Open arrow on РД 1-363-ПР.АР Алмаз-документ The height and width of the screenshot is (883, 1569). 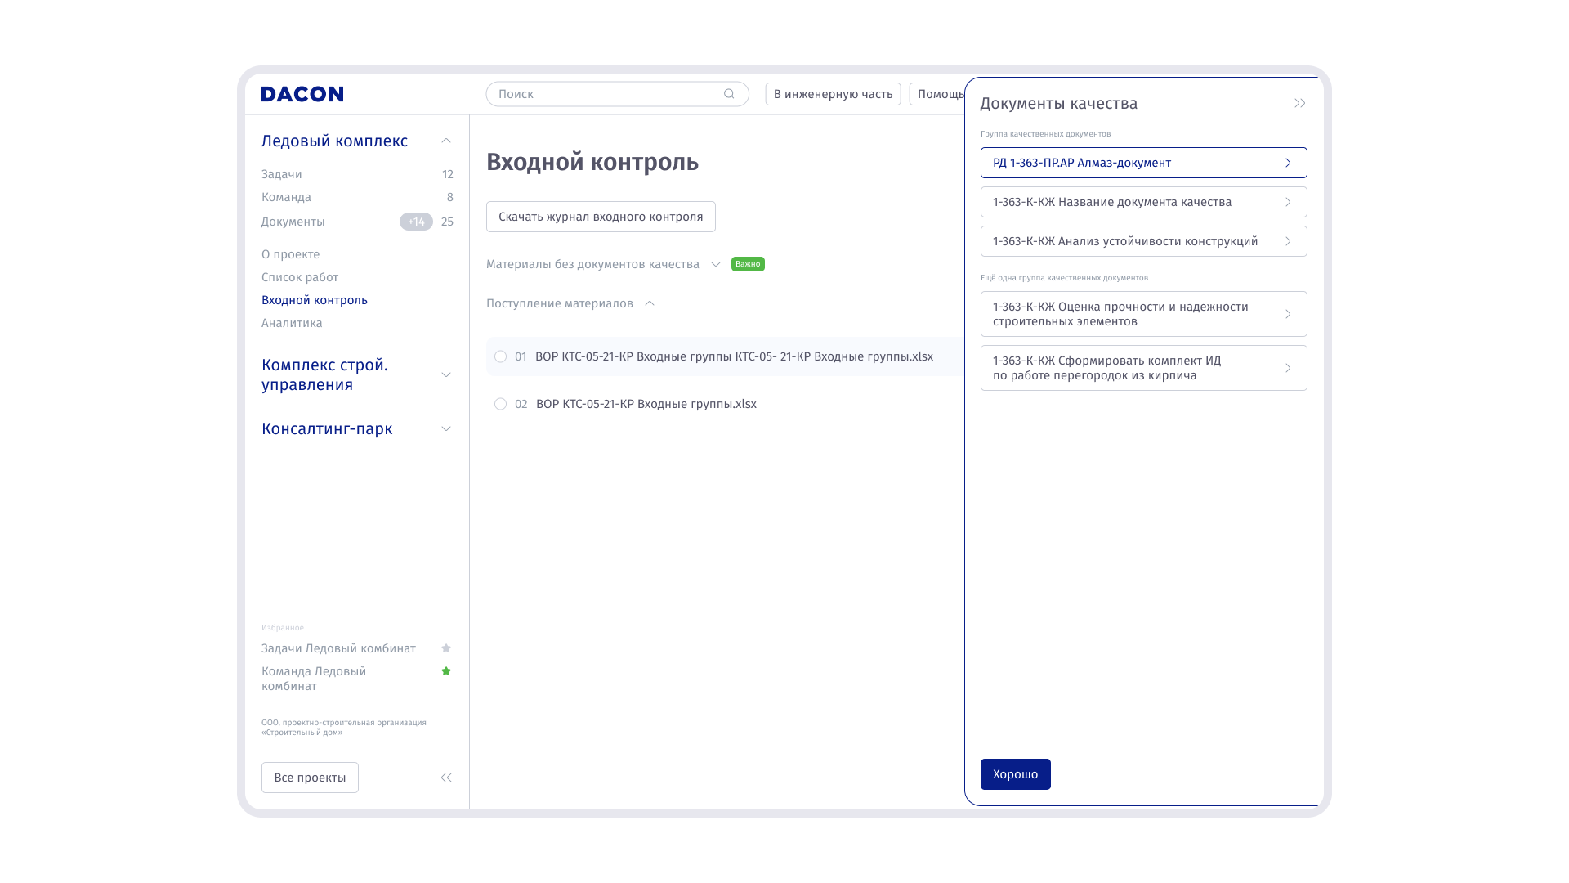pyautogui.click(x=1288, y=163)
